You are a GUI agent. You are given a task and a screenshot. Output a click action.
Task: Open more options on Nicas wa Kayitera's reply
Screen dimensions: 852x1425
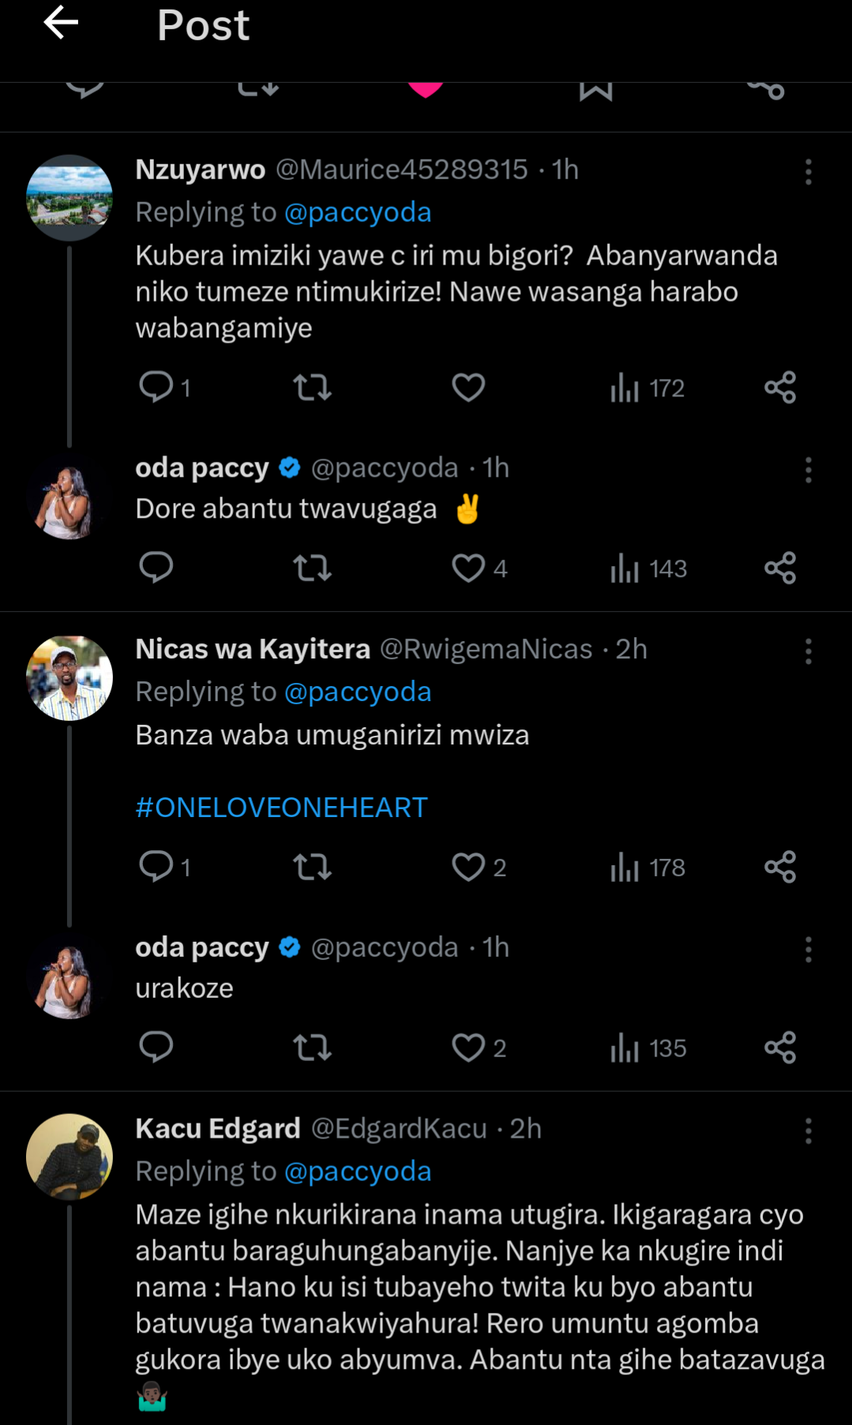[x=808, y=651]
